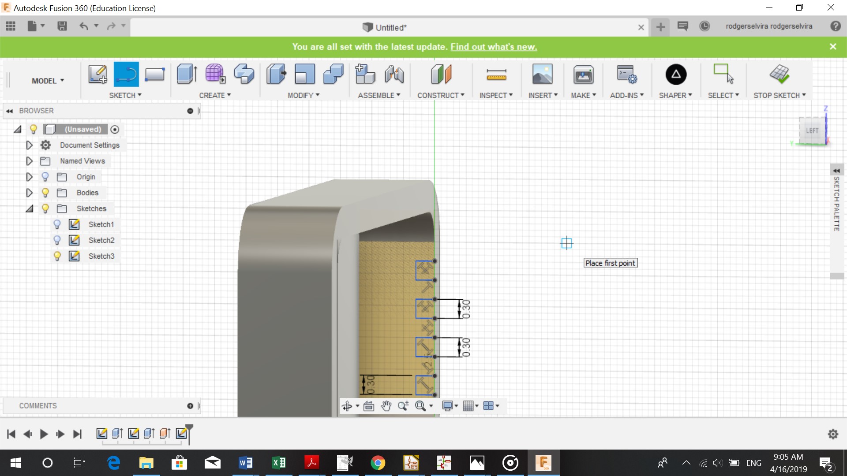Select the Create Sketch tool icon
This screenshot has height=476, width=847.
[x=97, y=74]
